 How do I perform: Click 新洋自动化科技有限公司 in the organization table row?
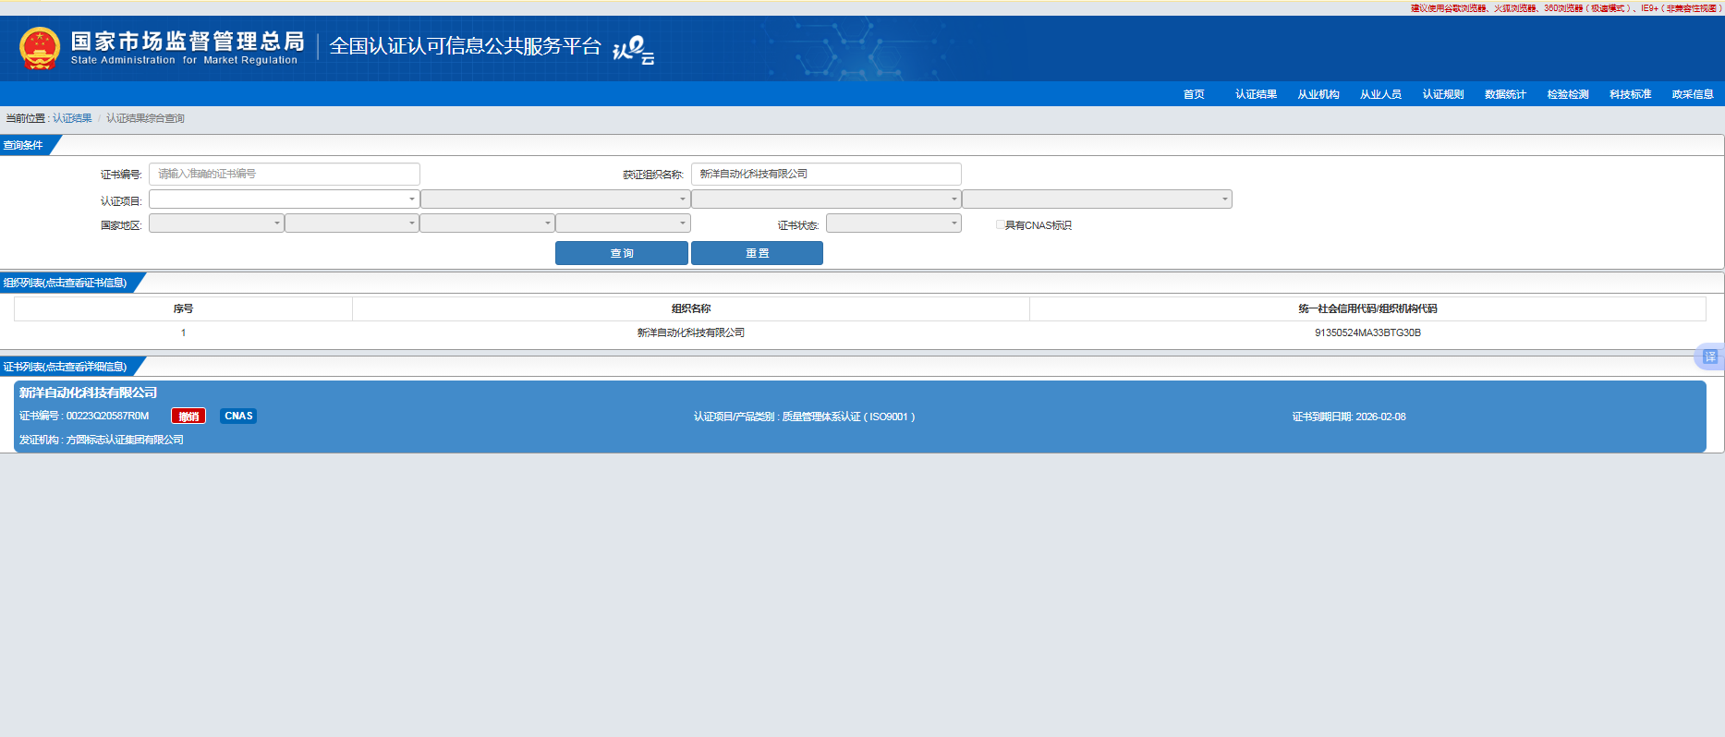coord(691,332)
